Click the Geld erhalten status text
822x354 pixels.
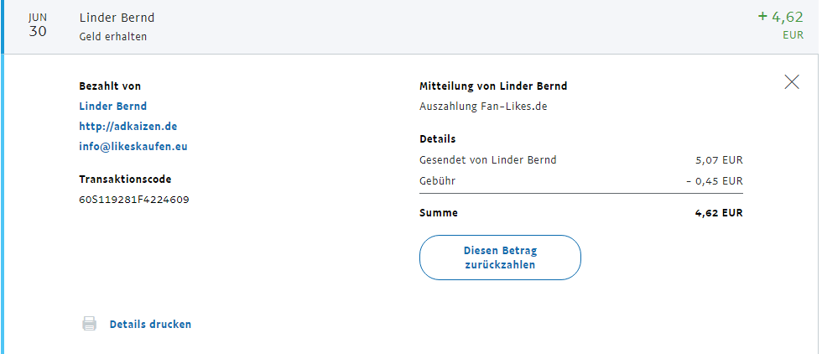pos(113,37)
